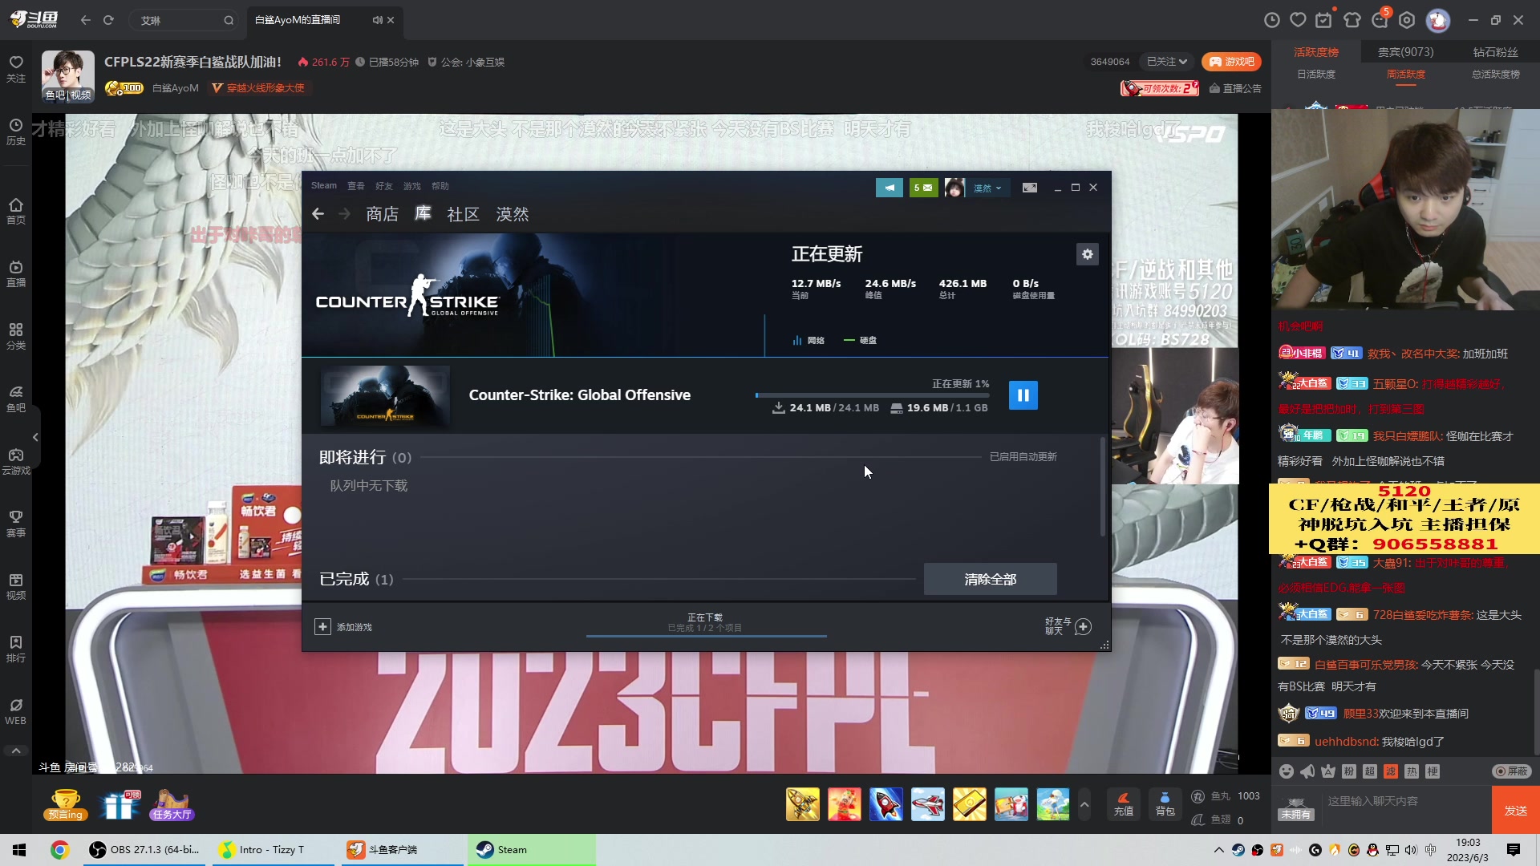
Task: Toggle the crown A chat style icon
Action: [1328, 771]
